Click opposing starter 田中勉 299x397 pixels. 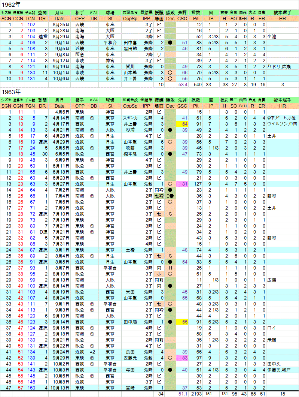coord(130,322)
